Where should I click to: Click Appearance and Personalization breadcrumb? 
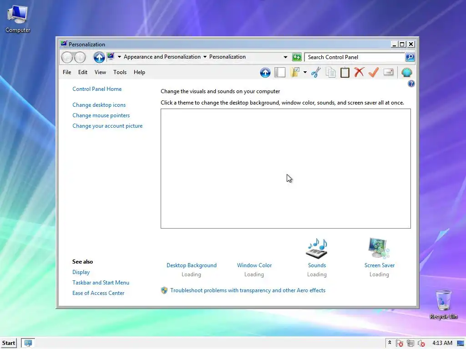point(162,57)
